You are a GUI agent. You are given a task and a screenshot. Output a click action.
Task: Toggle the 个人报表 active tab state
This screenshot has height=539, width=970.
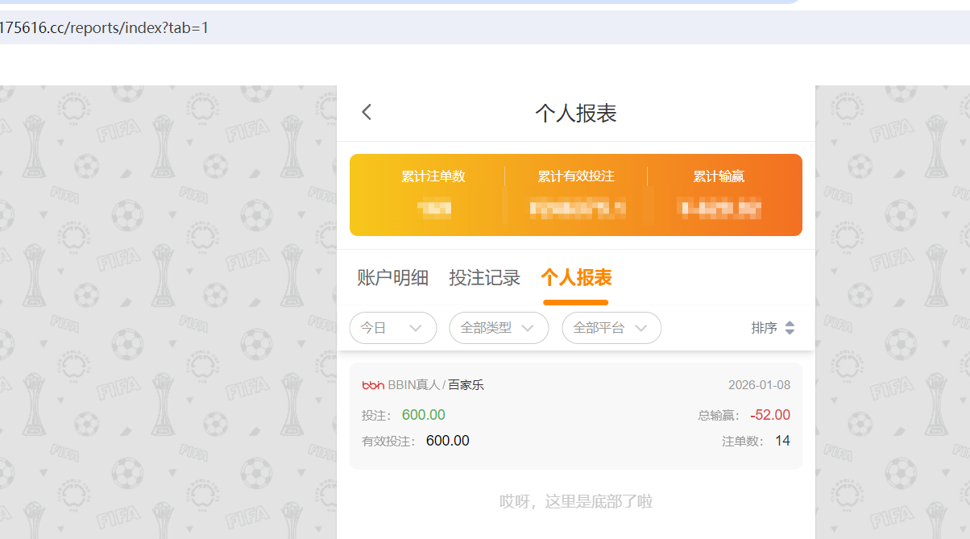point(576,277)
